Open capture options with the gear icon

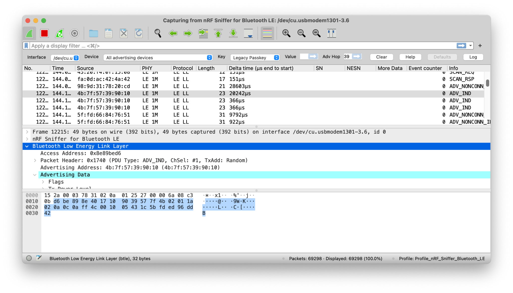[x=74, y=33]
